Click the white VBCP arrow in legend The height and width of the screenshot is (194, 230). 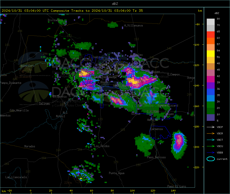click(x=211, y=127)
